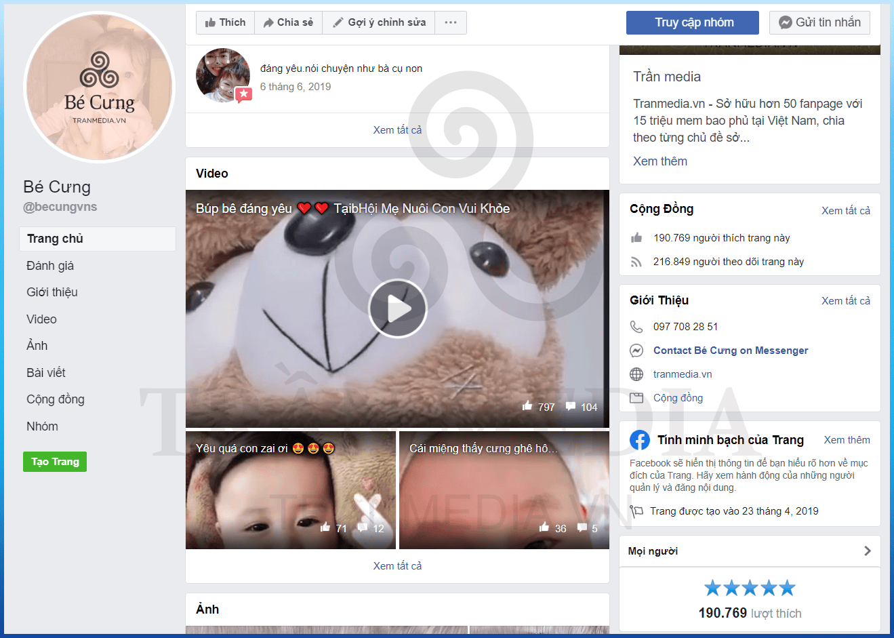The height and width of the screenshot is (638, 894).
Task: Click the 097 708 28 51 phone number
Action: [685, 327]
